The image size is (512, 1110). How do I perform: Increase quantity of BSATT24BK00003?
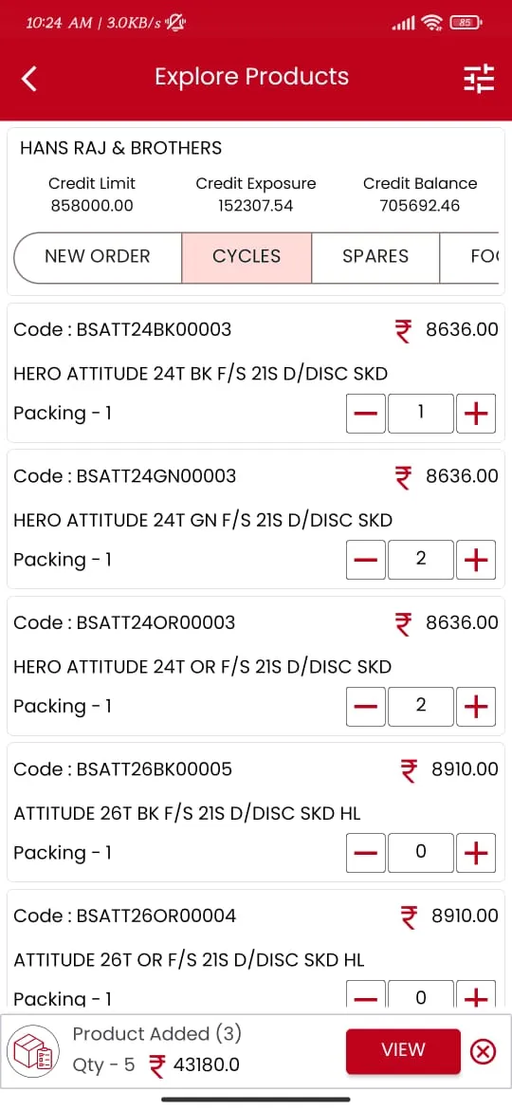point(476,414)
